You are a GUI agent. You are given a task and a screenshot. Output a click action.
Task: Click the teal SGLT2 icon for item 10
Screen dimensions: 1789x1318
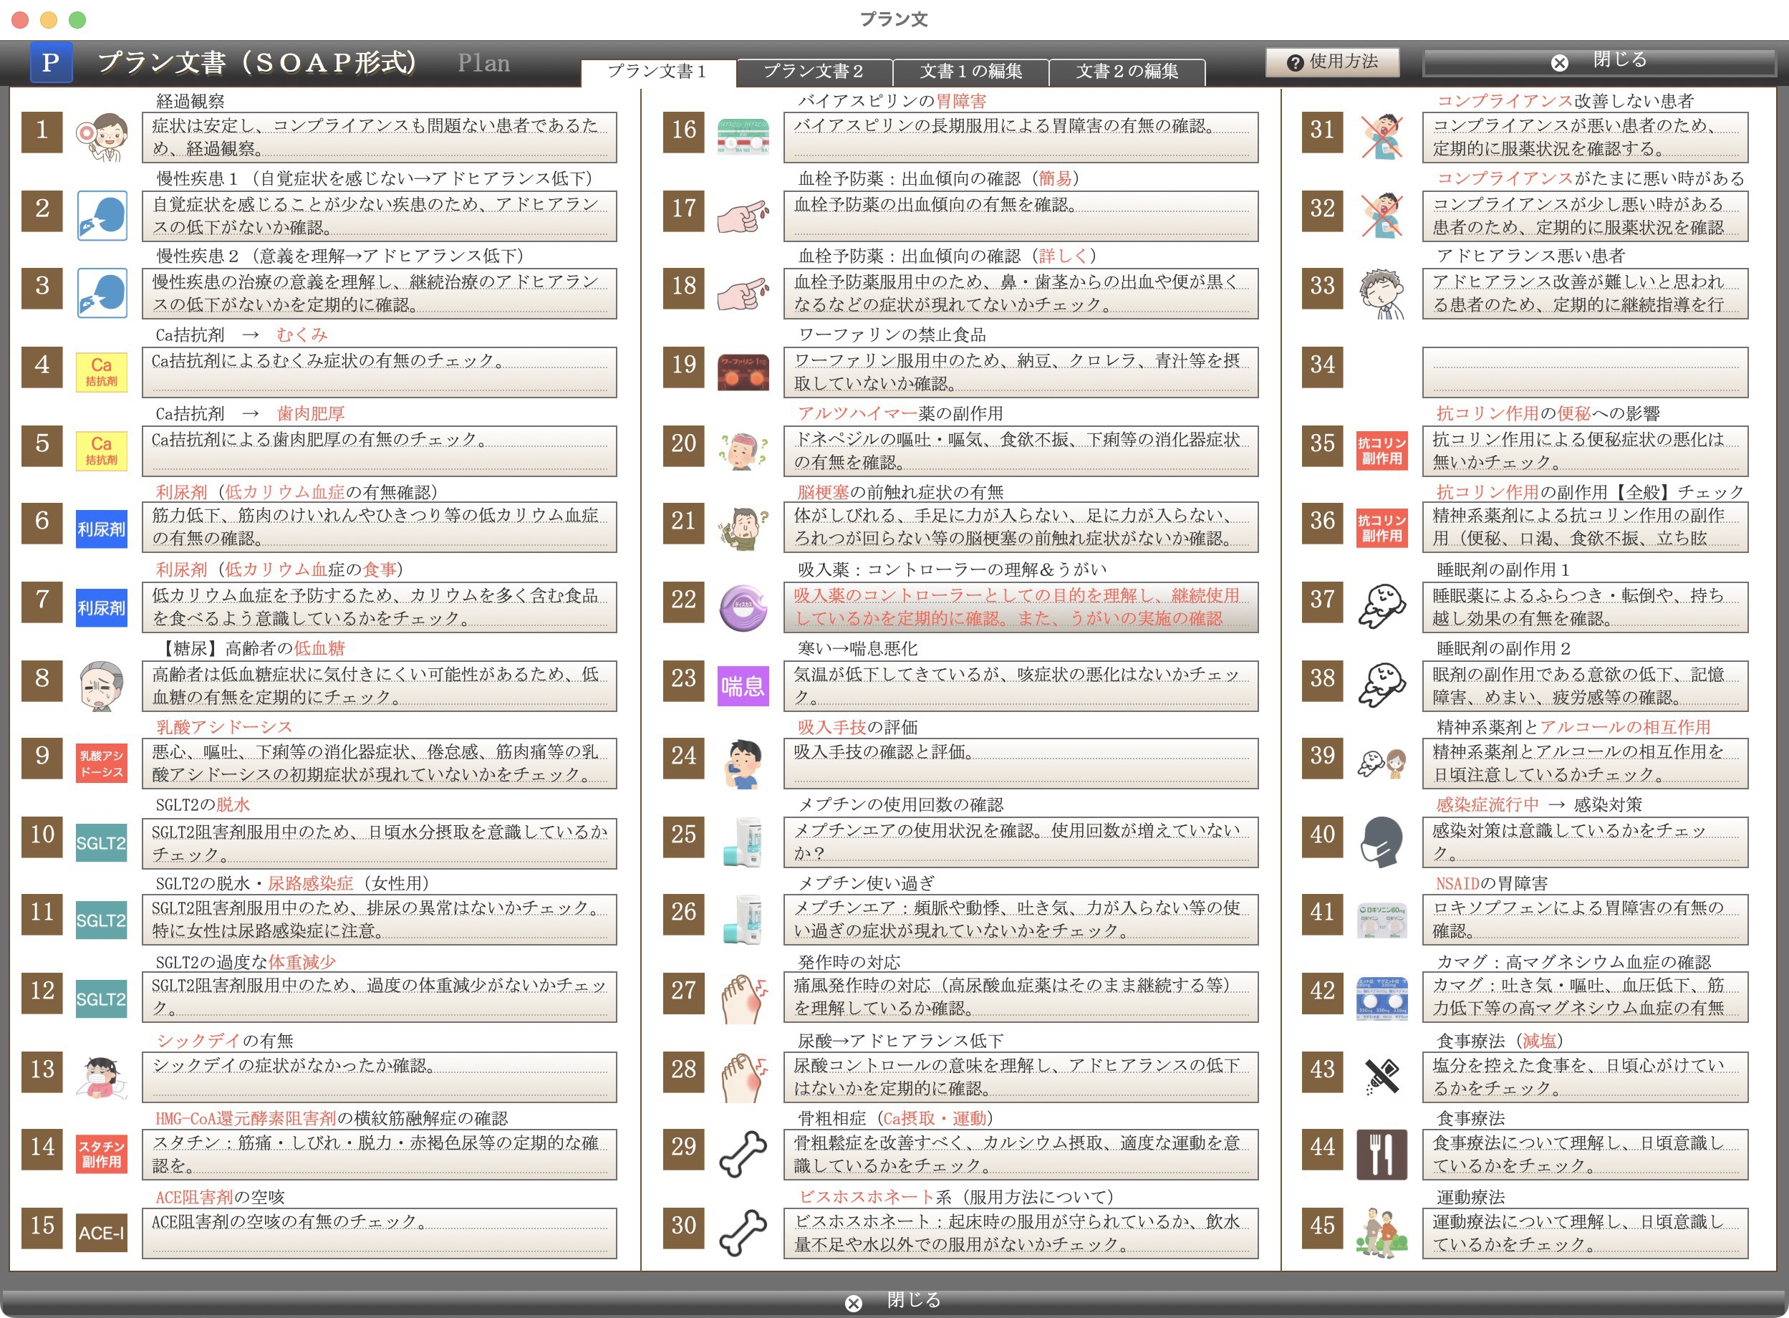pyautogui.click(x=101, y=842)
